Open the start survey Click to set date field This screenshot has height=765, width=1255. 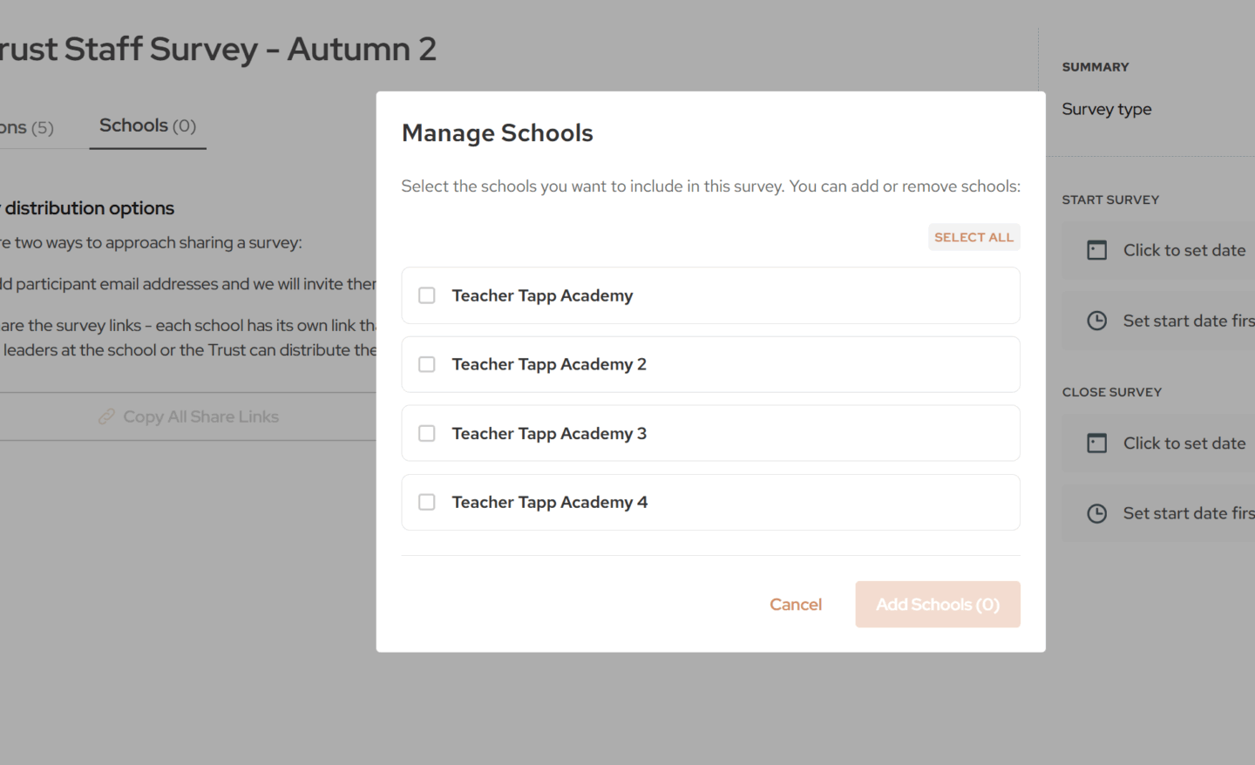(x=1184, y=251)
